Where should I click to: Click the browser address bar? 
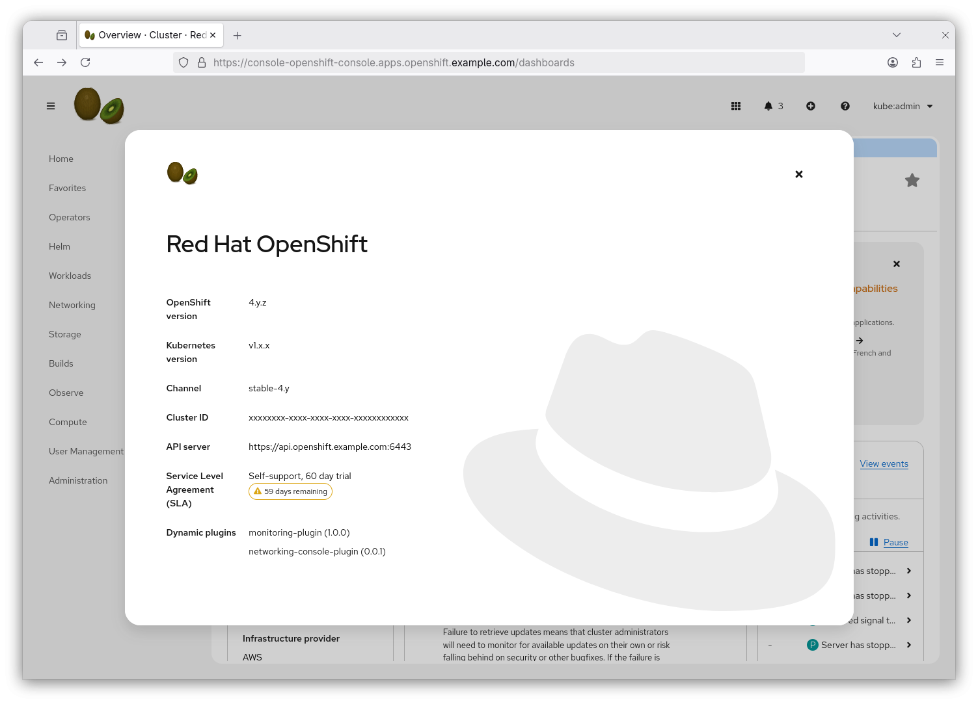pos(488,62)
